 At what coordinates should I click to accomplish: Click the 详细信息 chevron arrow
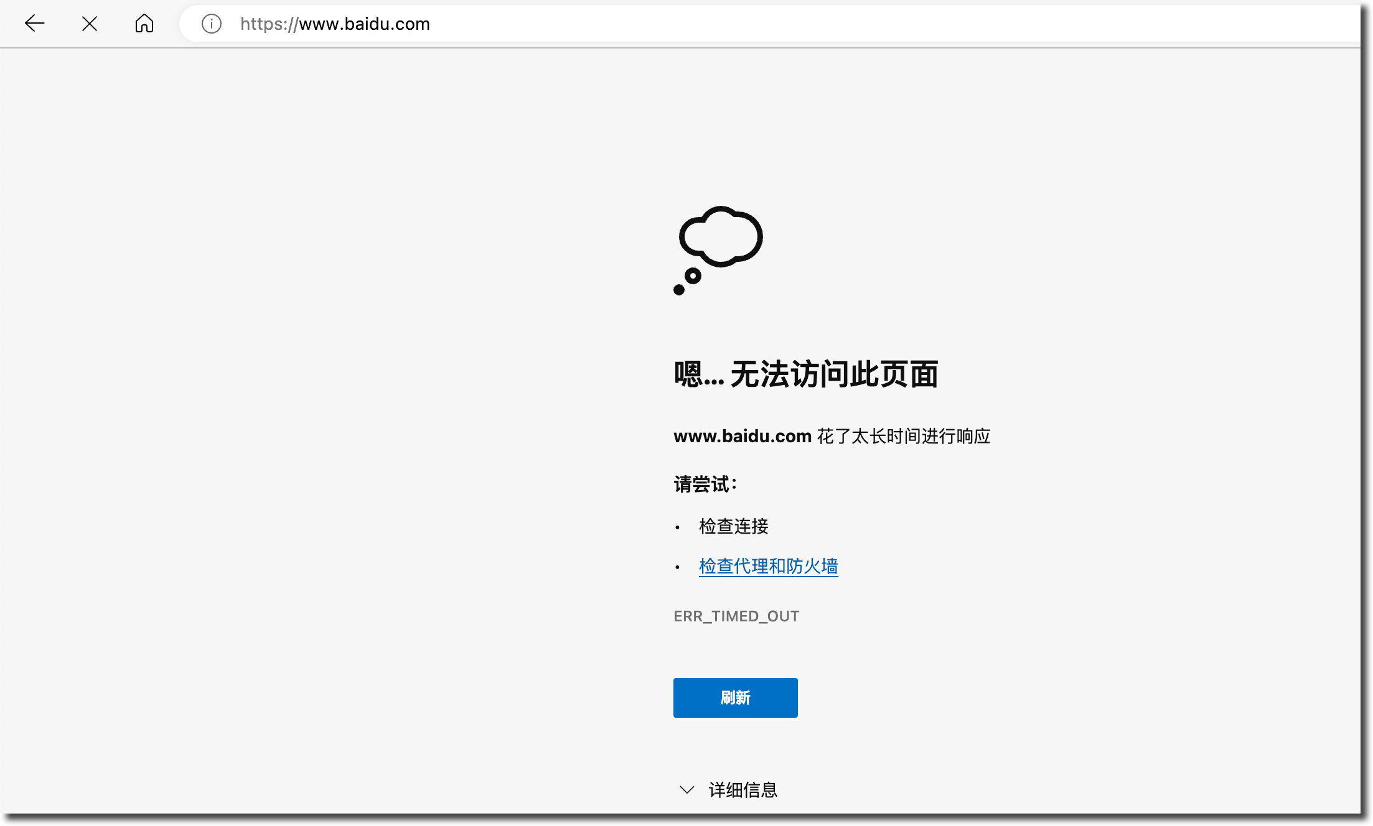point(686,790)
